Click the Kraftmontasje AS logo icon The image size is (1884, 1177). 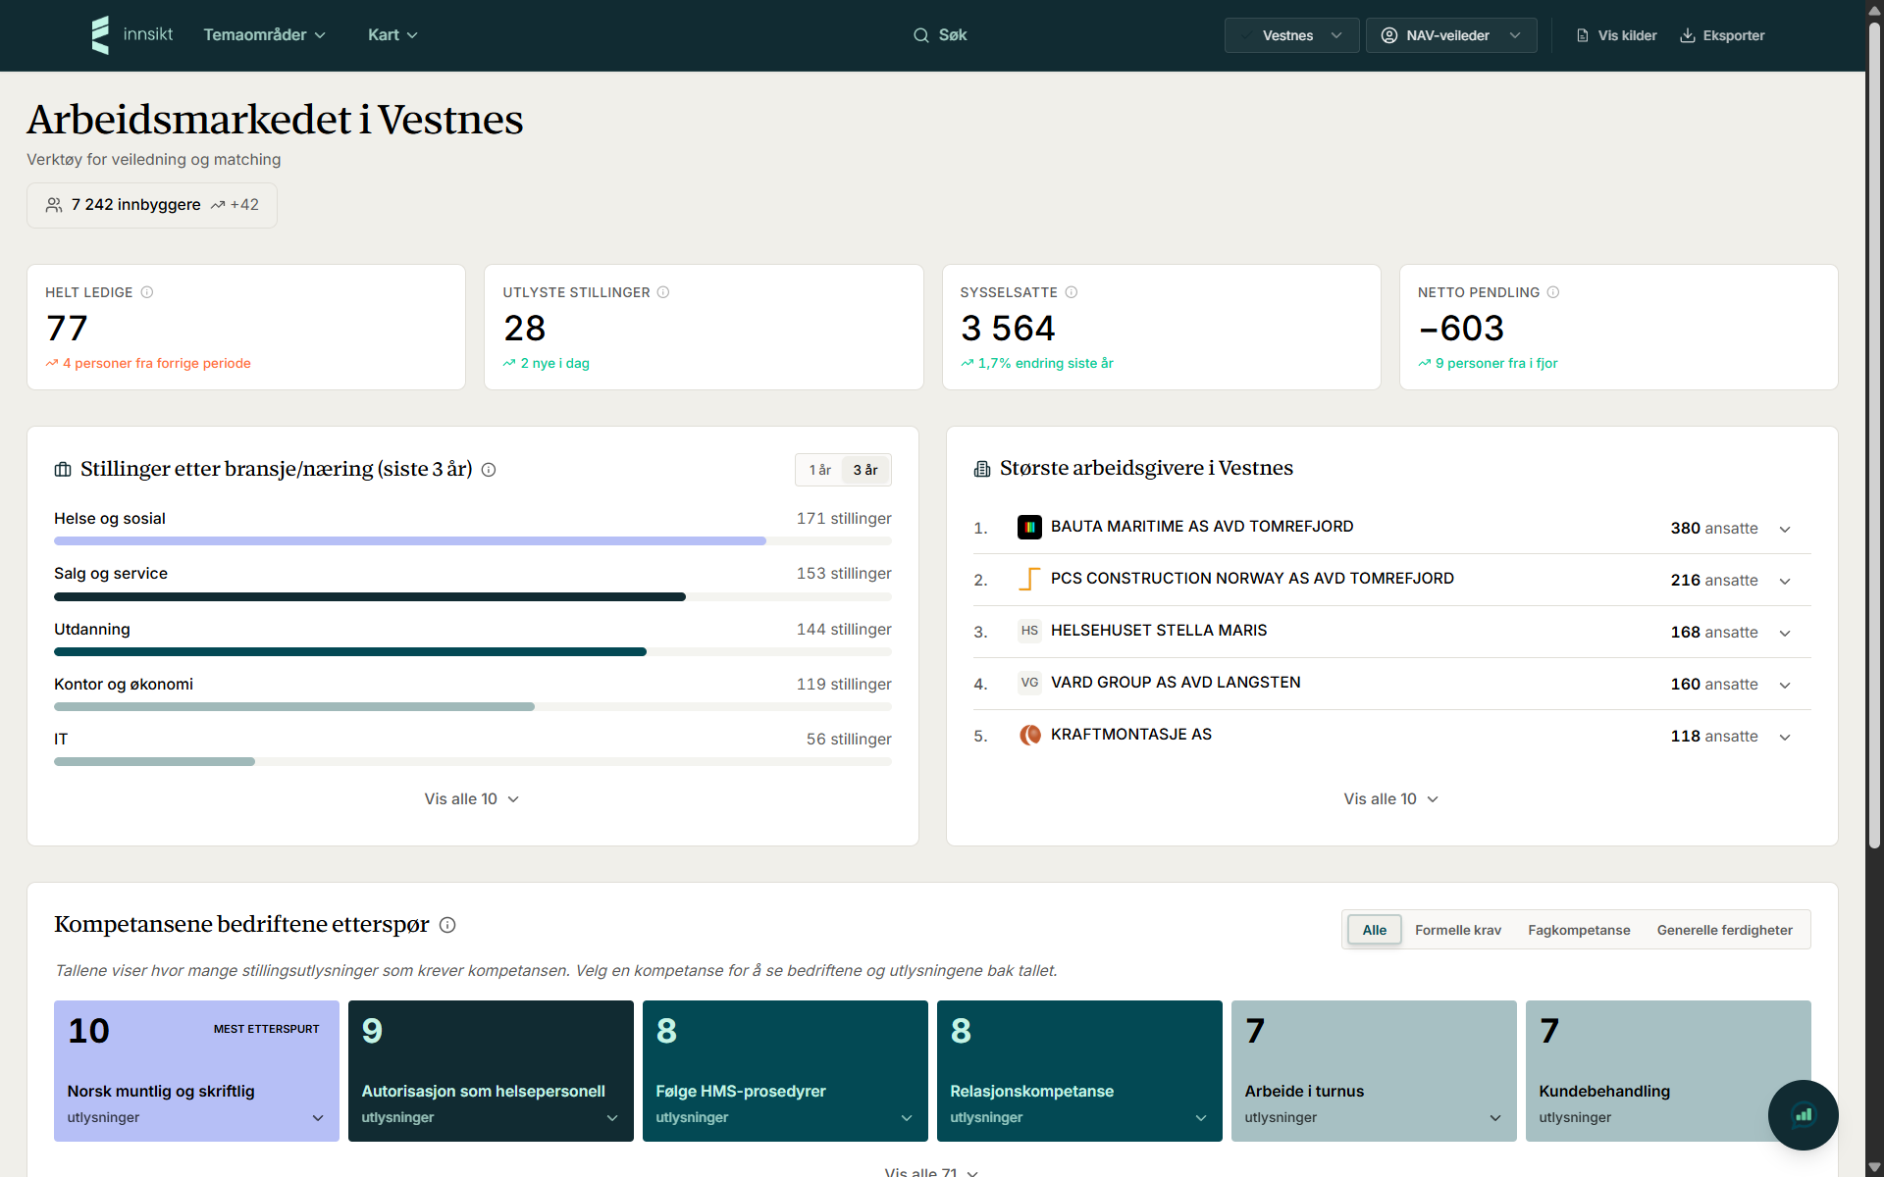1029,735
